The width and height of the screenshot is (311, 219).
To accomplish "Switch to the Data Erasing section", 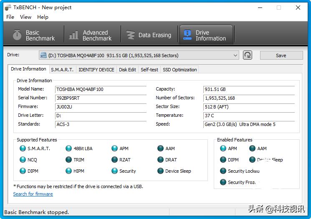I will pyautogui.click(x=149, y=35).
